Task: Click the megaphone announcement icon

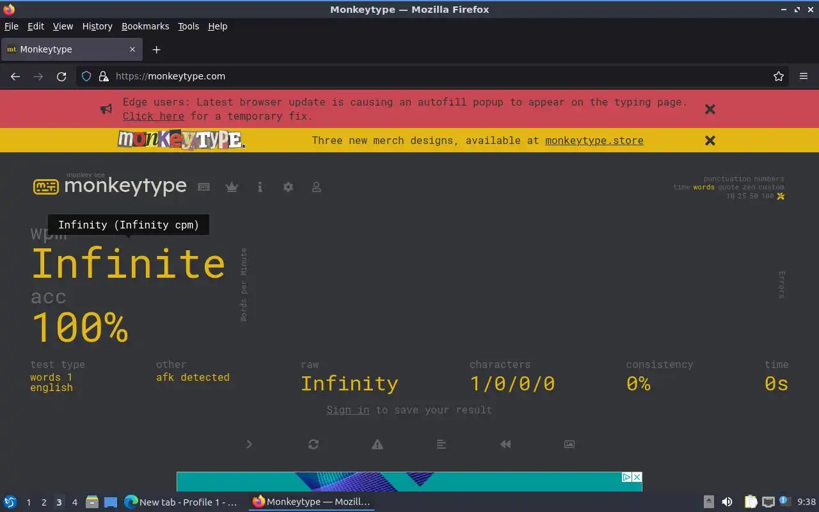Action: (106, 109)
